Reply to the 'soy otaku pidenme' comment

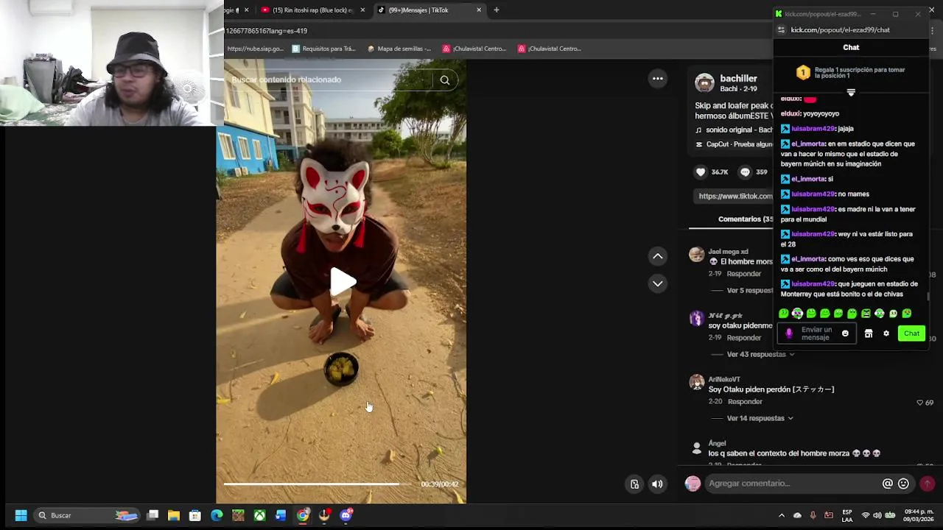pos(743,338)
